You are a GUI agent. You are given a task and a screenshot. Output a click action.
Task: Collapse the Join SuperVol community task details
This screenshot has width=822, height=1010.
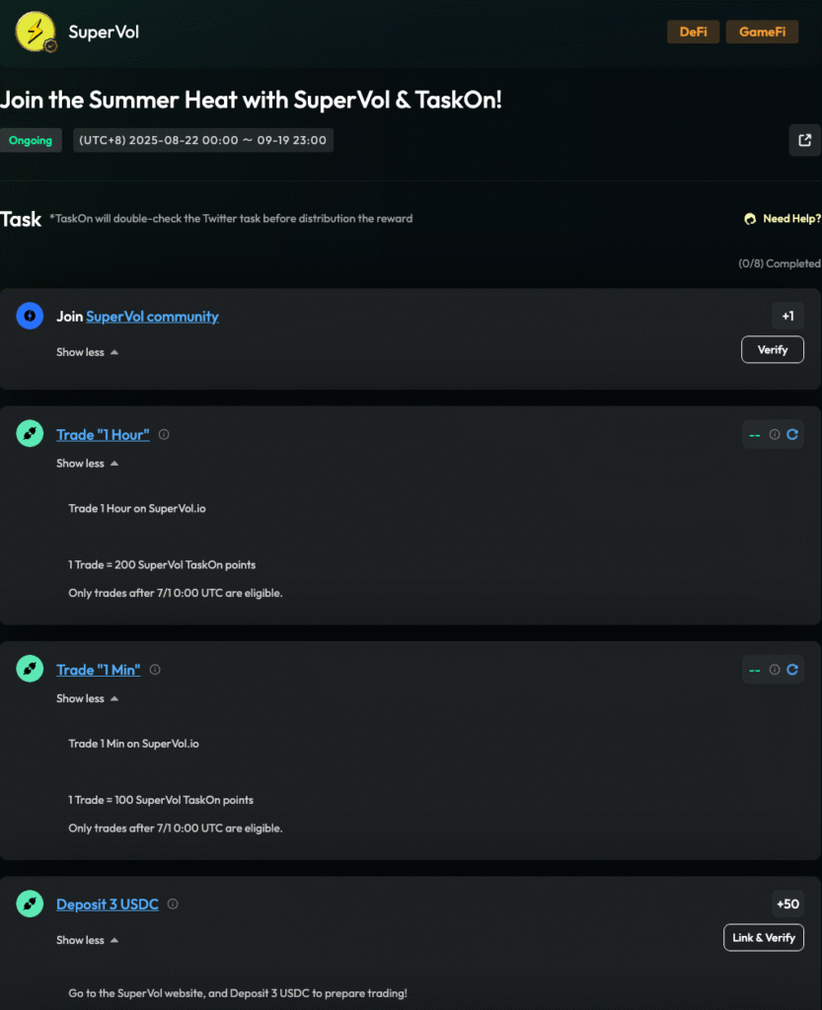(87, 352)
